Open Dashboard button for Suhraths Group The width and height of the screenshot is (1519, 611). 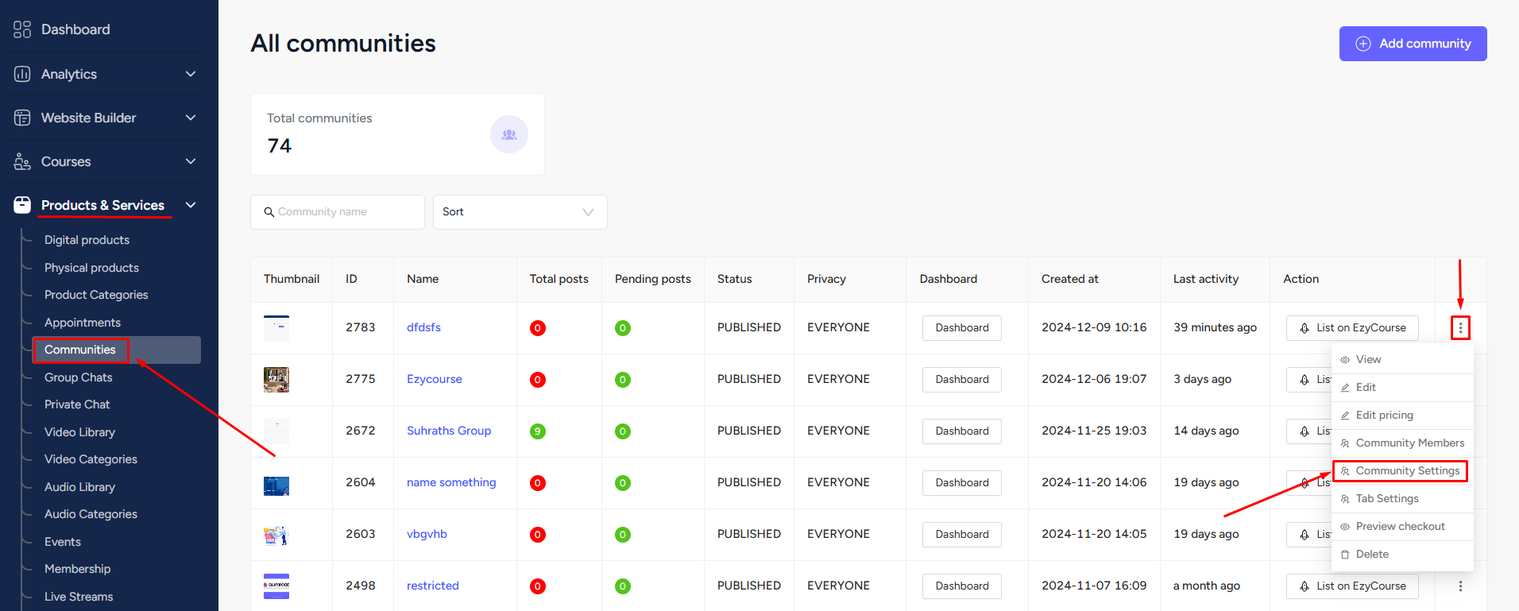[x=962, y=431]
